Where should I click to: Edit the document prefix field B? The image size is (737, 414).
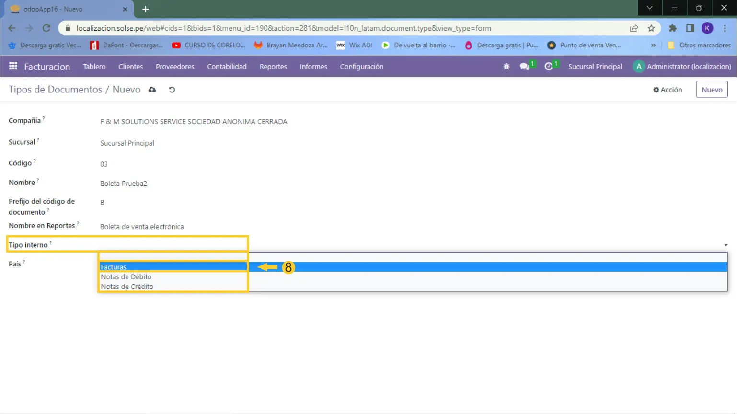click(102, 203)
